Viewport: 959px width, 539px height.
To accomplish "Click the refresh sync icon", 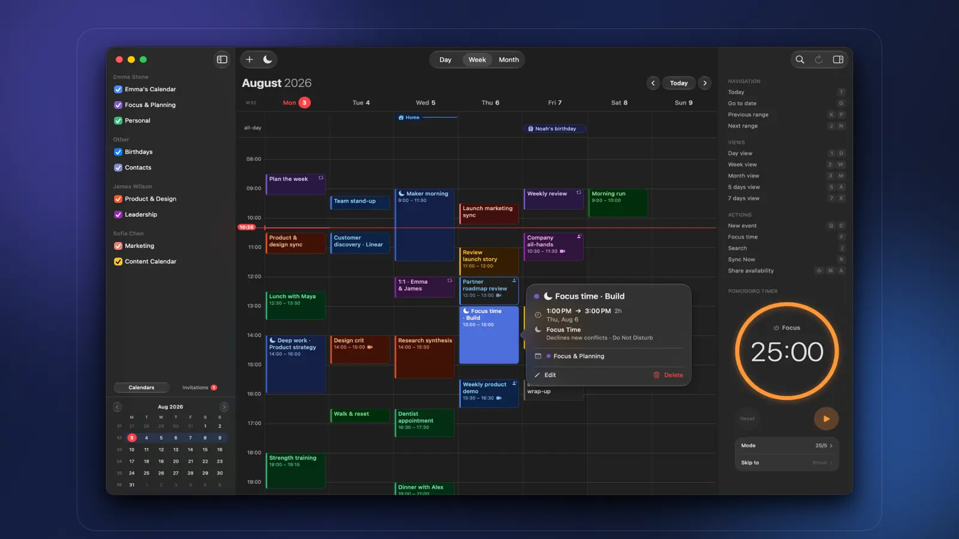I will 819,59.
